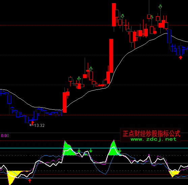This screenshot has width=188, height=185.
Task: Click the second green overbought peak area
Action: click(x=114, y=149)
